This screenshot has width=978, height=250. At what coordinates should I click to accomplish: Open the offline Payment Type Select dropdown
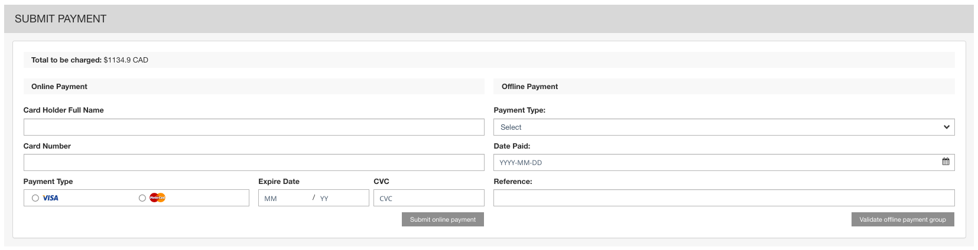(x=723, y=127)
